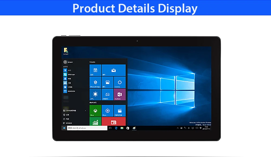Open the Calculator app in most-used list

click(x=68, y=87)
